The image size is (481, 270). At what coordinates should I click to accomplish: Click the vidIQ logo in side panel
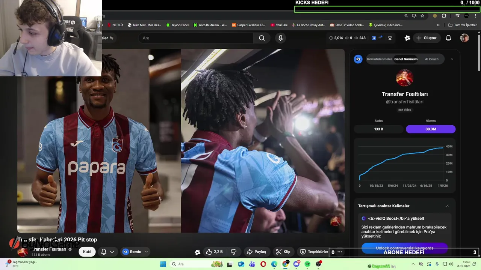[358, 59]
